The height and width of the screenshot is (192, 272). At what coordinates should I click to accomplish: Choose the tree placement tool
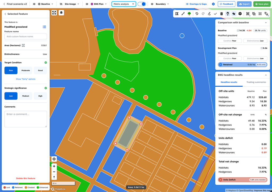click(189, 14)
